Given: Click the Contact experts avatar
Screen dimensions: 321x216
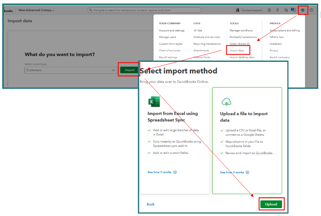Looking at the screenshot, I should (x=238, y=10).
